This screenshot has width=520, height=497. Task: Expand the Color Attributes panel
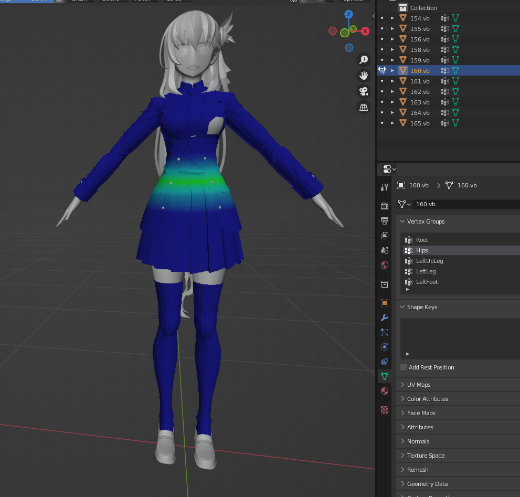tap(402, 399)
